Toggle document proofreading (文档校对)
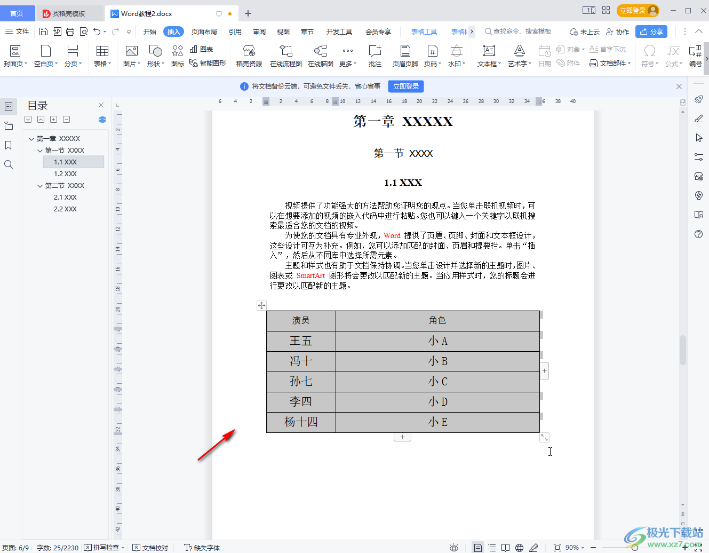 pos(150,548)
